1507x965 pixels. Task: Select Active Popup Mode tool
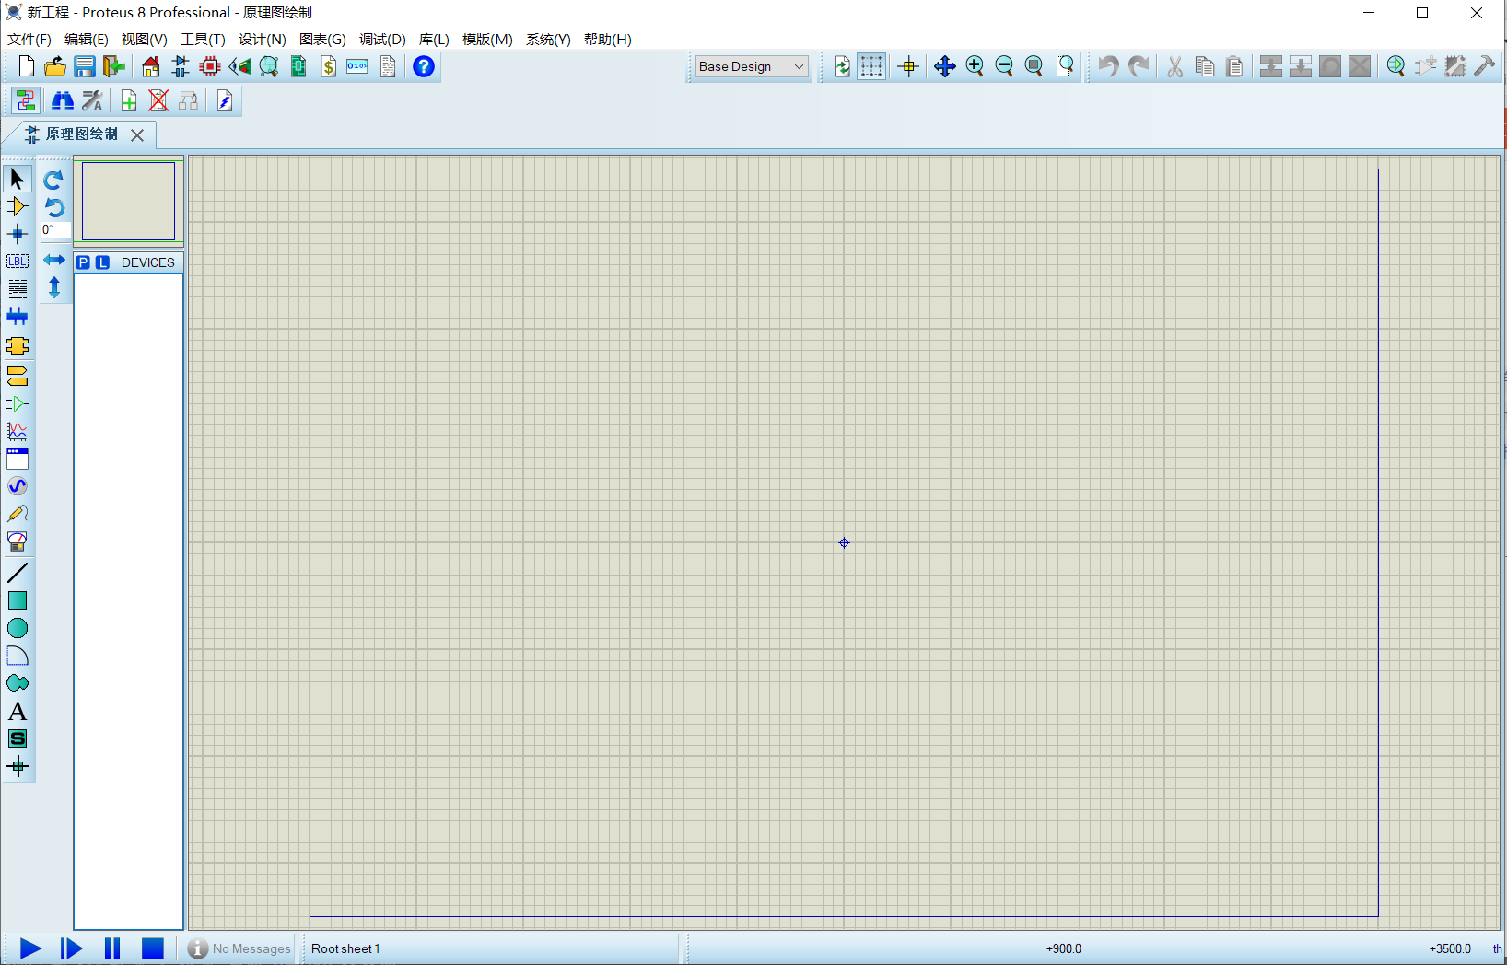(18, 459)
